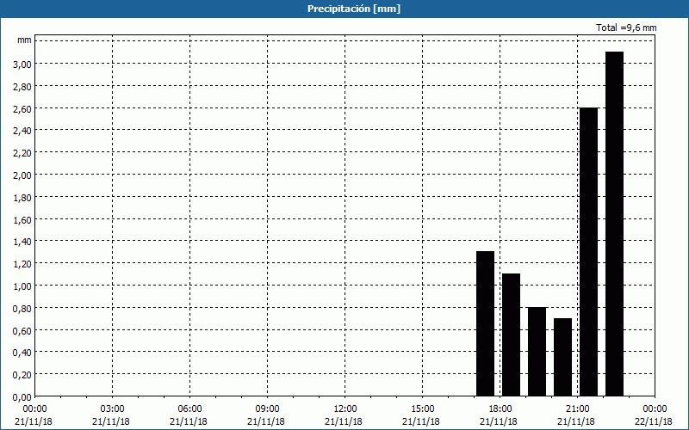Click the 06:00 time axis label
689x430 pixels.
click(189, 409)
